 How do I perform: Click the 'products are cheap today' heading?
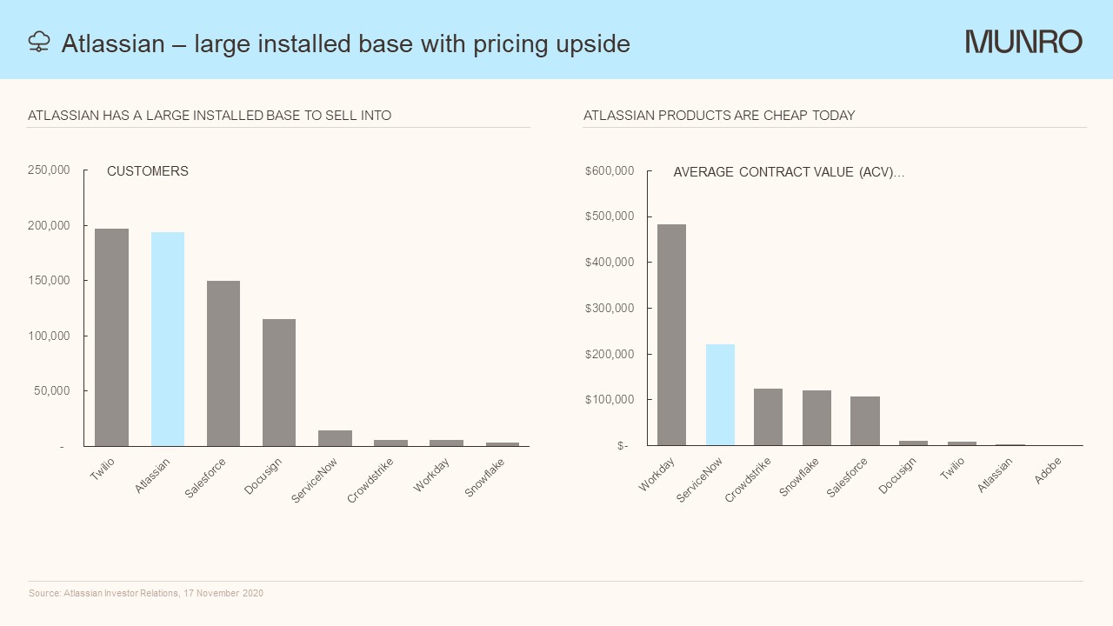click(x=719, y=115)
